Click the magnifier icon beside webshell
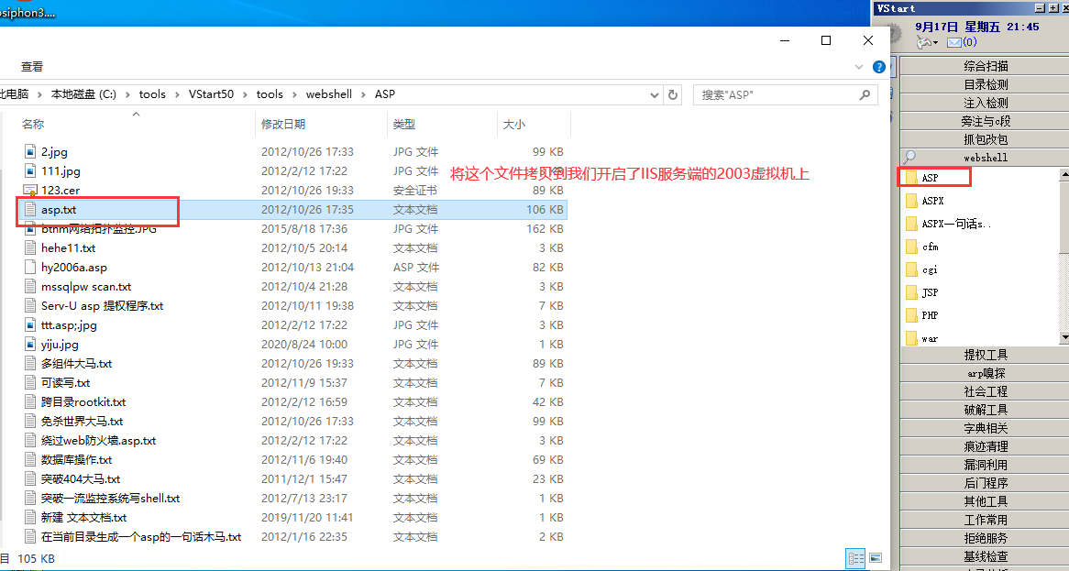Image resolution: width=1069 pixels, height=571 pixels. [909, 158]
